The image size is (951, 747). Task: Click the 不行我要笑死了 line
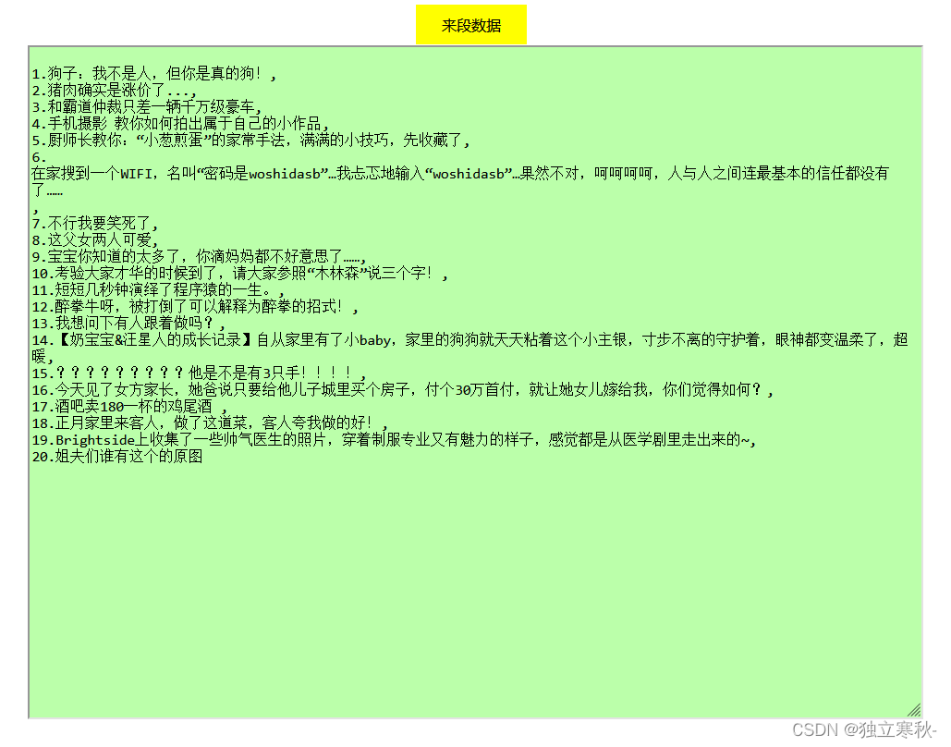tap(102, 223)
